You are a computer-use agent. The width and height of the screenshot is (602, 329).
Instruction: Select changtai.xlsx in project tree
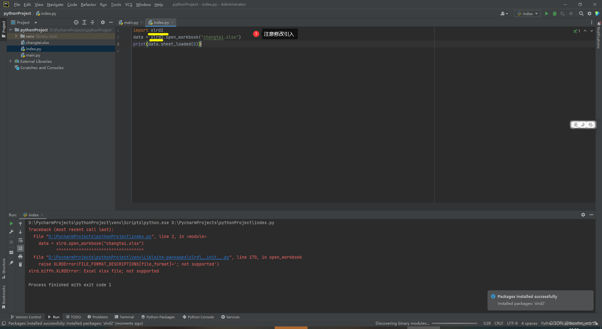[37, 42]
